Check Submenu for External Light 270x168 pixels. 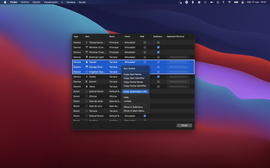point(158,57)
